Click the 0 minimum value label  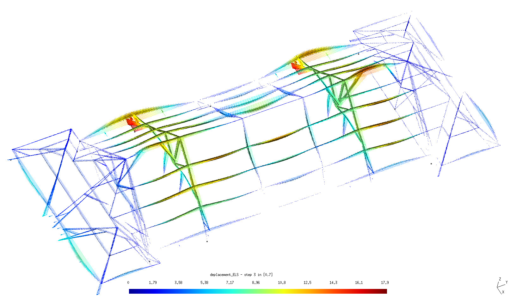point(128,283)
